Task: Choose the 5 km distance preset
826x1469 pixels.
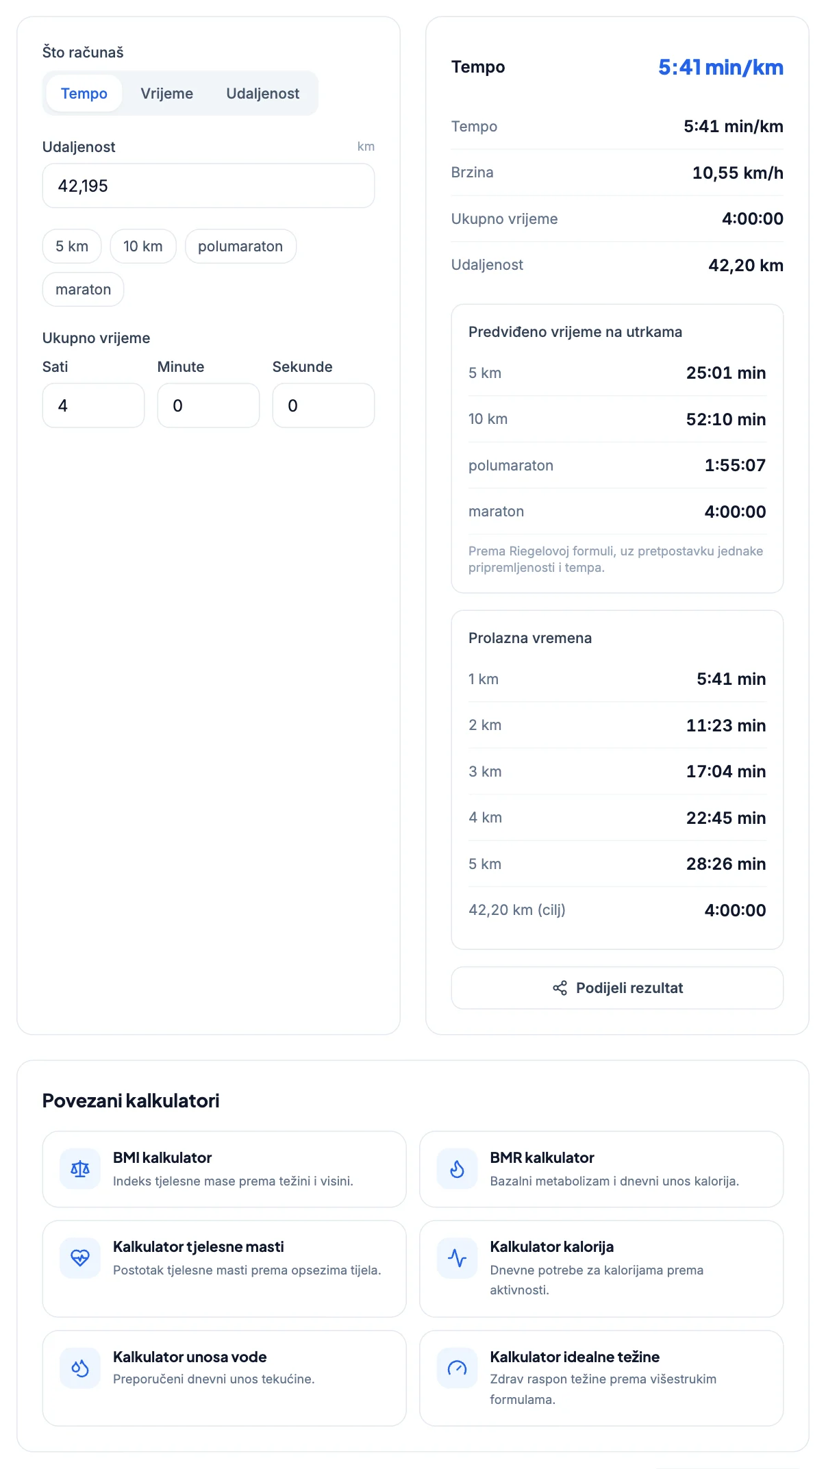Action: [x=72, y=246]
